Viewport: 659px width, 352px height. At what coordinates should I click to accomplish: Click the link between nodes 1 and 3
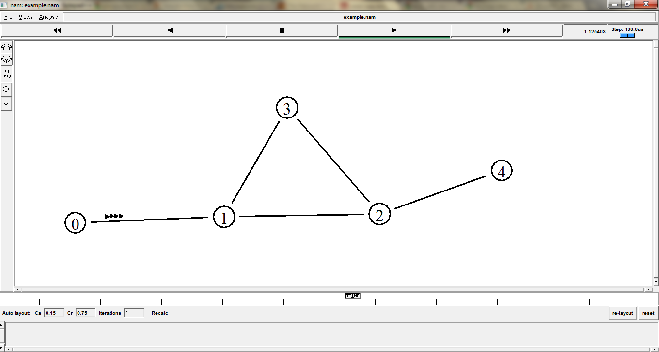(x=256, y=162)
